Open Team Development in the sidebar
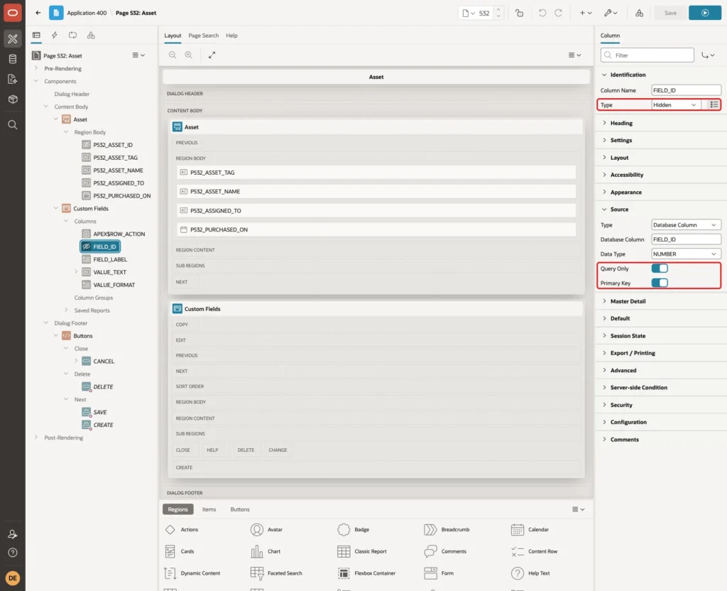 pos(13,80)
